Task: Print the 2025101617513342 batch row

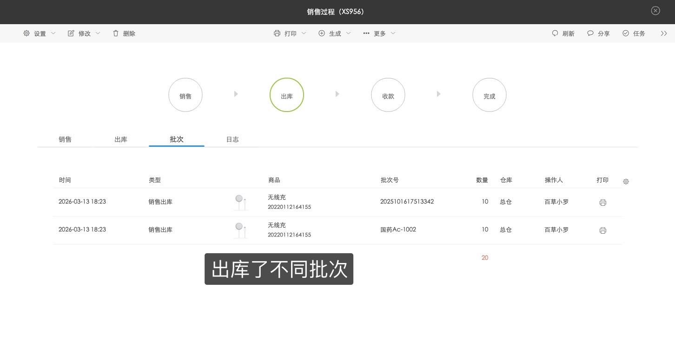Action: coord(603,203)
